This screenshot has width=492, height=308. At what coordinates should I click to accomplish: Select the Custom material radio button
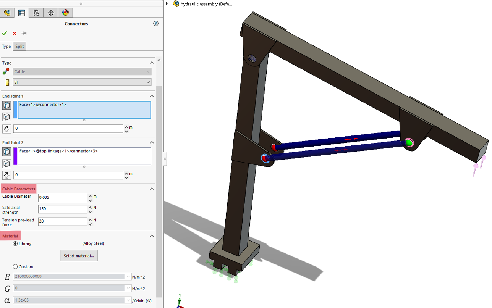click(x=15, y=267)
